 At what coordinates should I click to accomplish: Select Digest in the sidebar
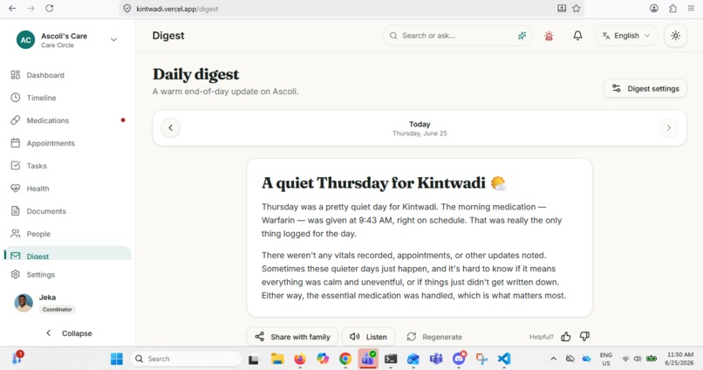coord(67,254)
